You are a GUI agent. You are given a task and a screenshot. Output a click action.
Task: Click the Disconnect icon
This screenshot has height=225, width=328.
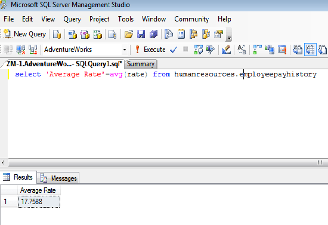pyautogui.click(x=21, y=50)
